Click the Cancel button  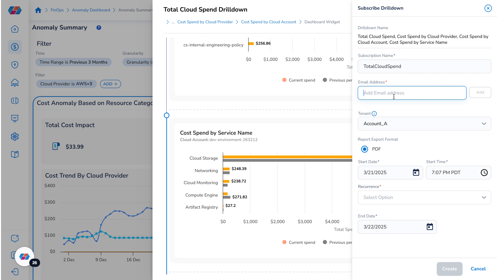pos(478,269)
